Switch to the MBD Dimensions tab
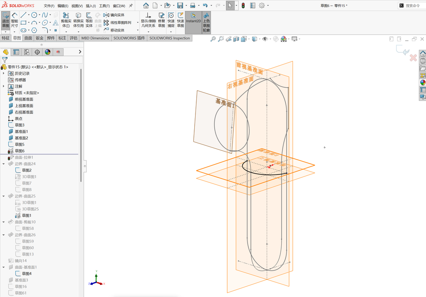 (x=95, y=38)
